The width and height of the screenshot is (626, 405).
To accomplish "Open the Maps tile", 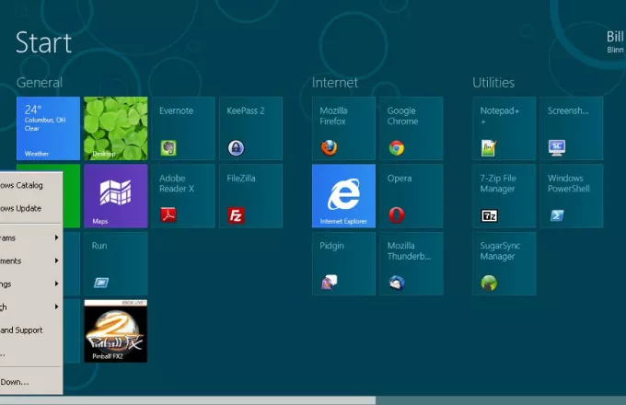I will (x=116, y=196).
